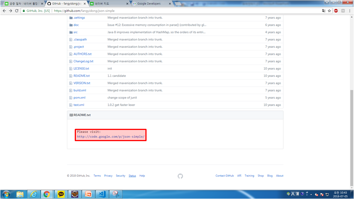Bookmark this page with star icon
The width and height of the screenshot is (354, 199).
[x=329, y=10]
